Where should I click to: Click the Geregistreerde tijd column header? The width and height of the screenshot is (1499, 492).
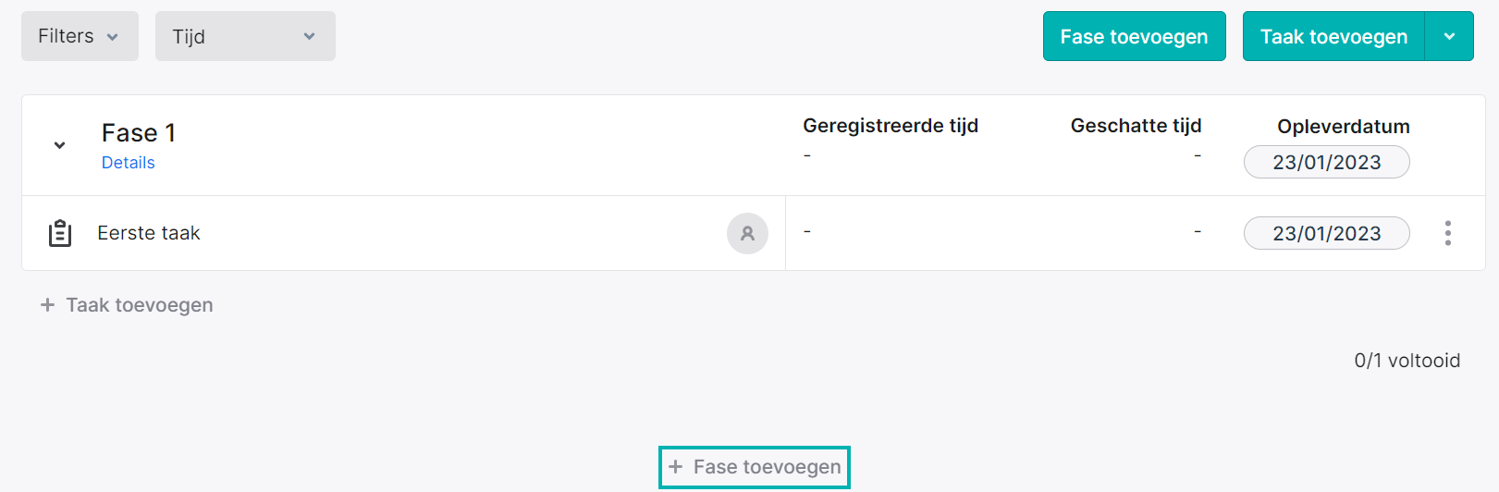pyautogui.click(x=891, y=126)
